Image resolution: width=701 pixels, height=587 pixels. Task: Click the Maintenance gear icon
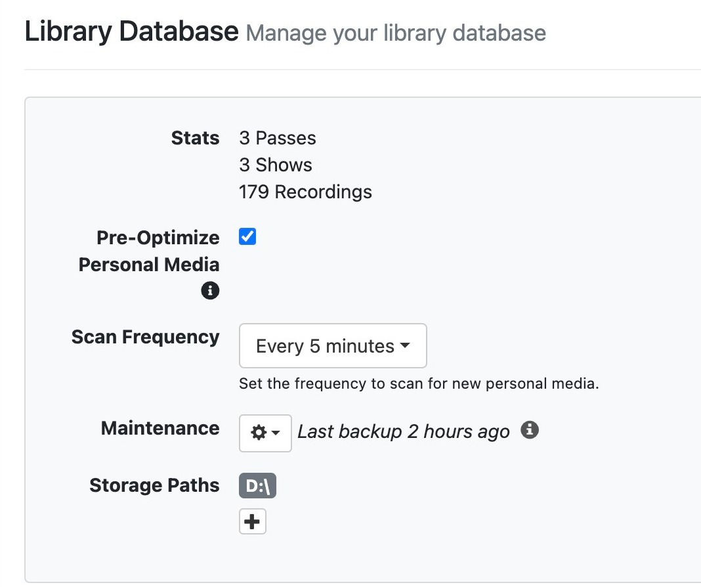pyautogui.click(x=259, y=433)
